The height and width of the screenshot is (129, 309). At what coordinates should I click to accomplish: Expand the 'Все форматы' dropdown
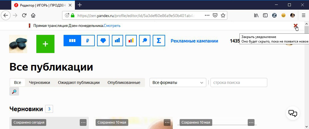(x=178, y=83)
